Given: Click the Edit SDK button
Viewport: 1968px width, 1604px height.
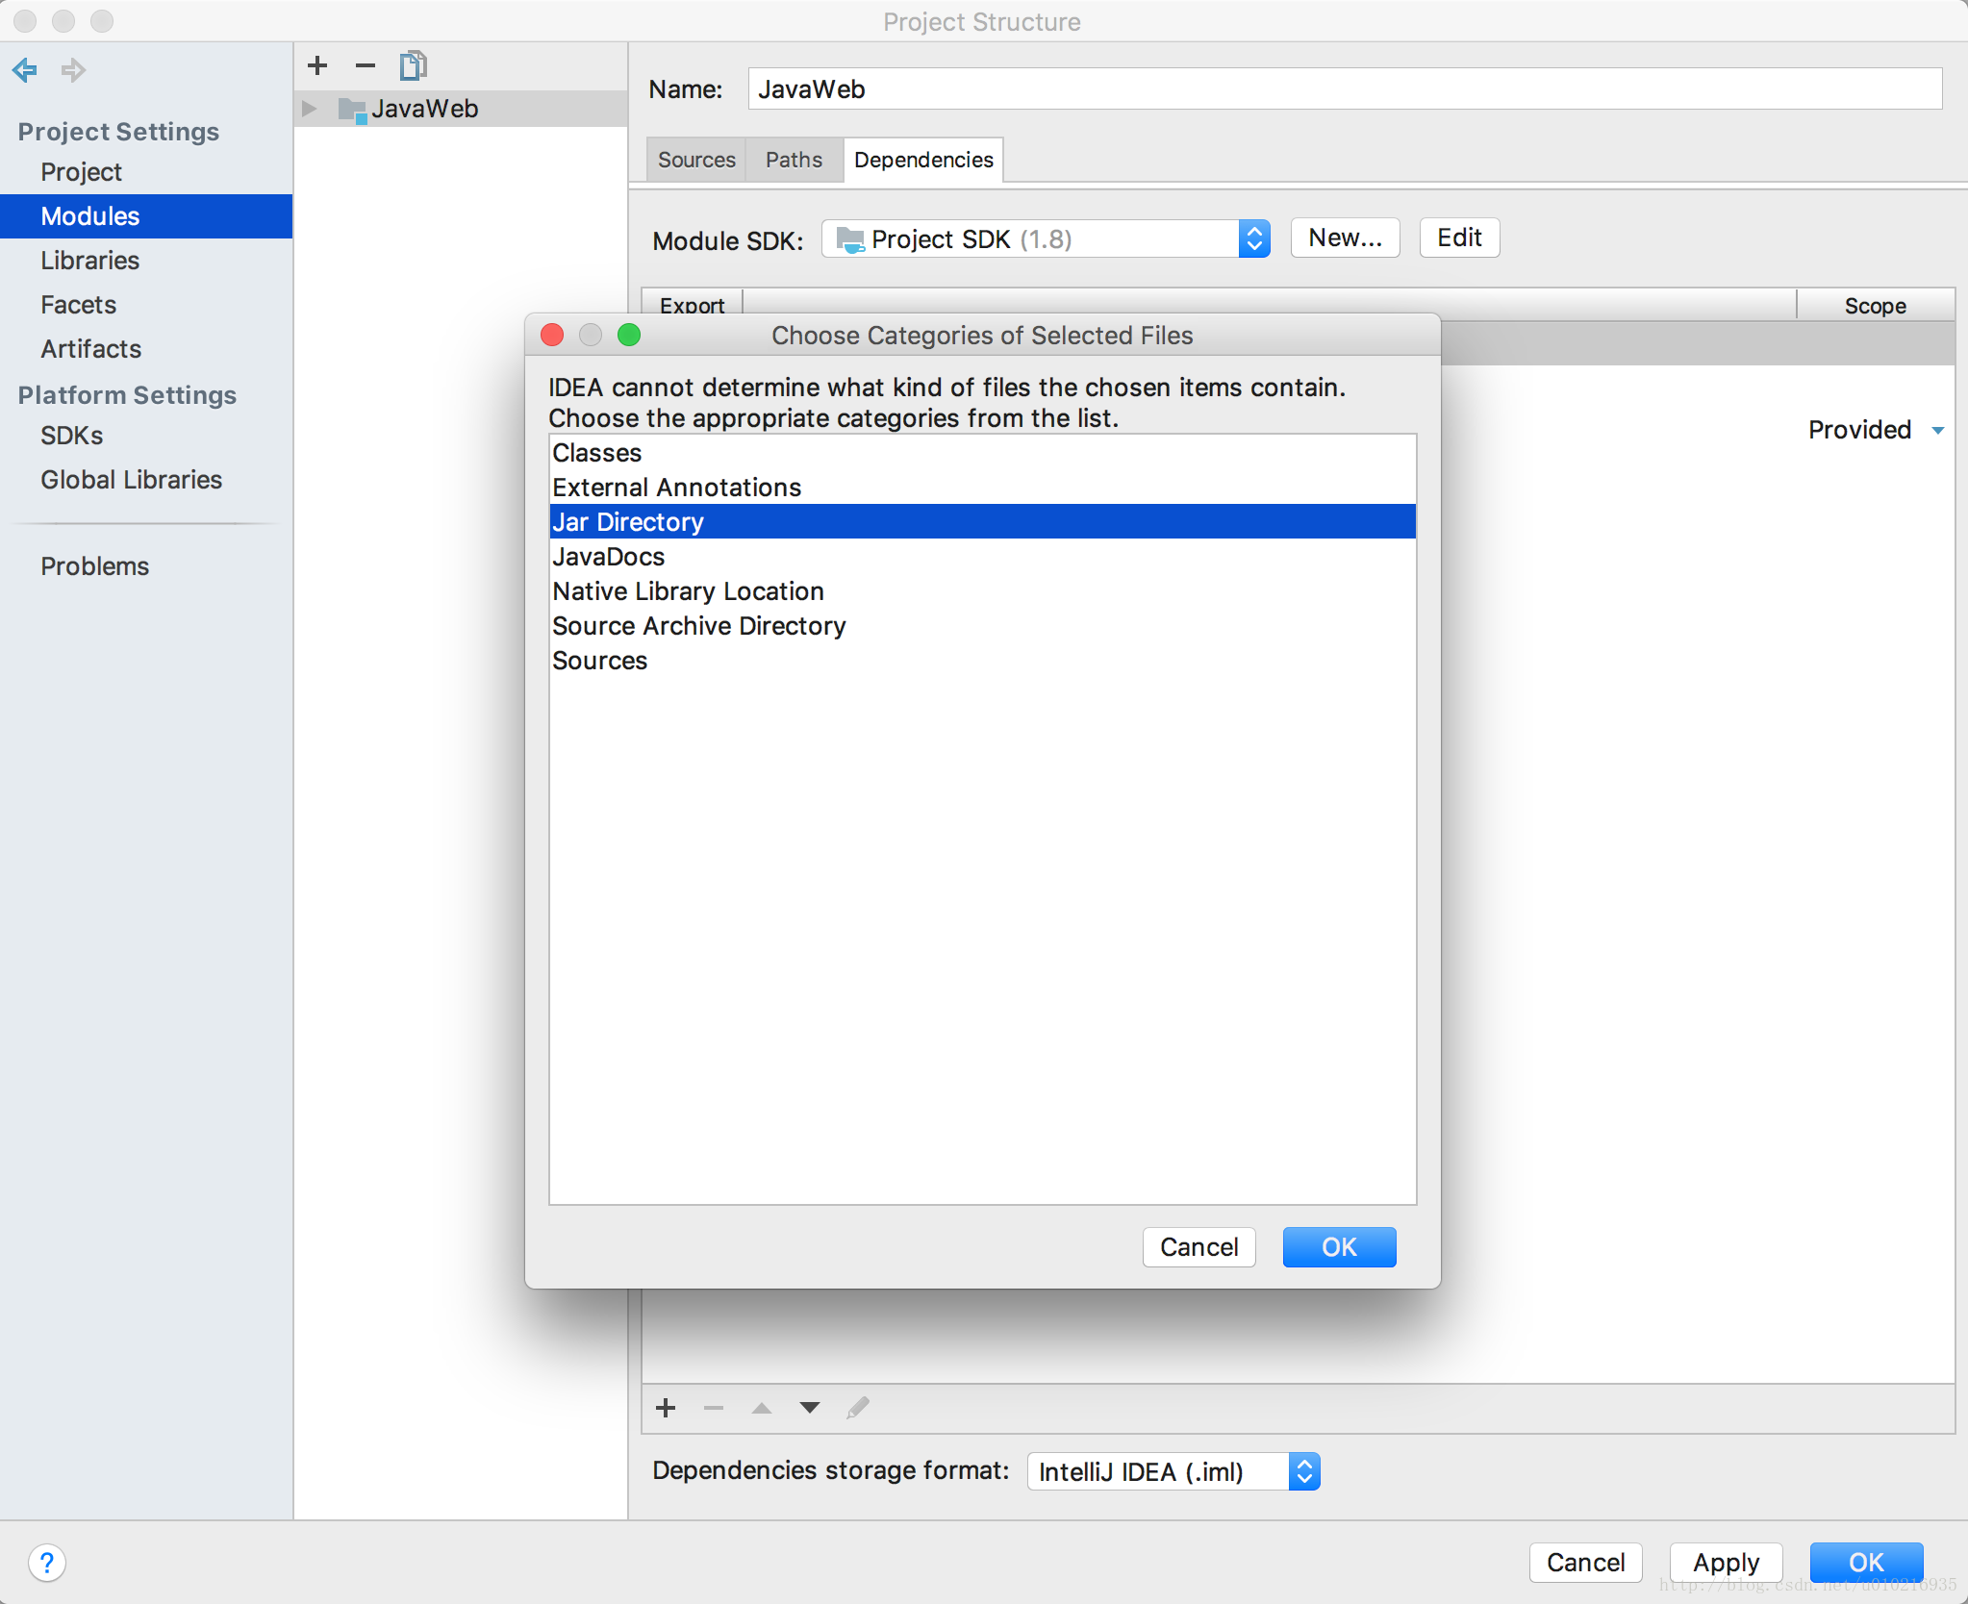Looking at the screenshot, I should 1459,238.
